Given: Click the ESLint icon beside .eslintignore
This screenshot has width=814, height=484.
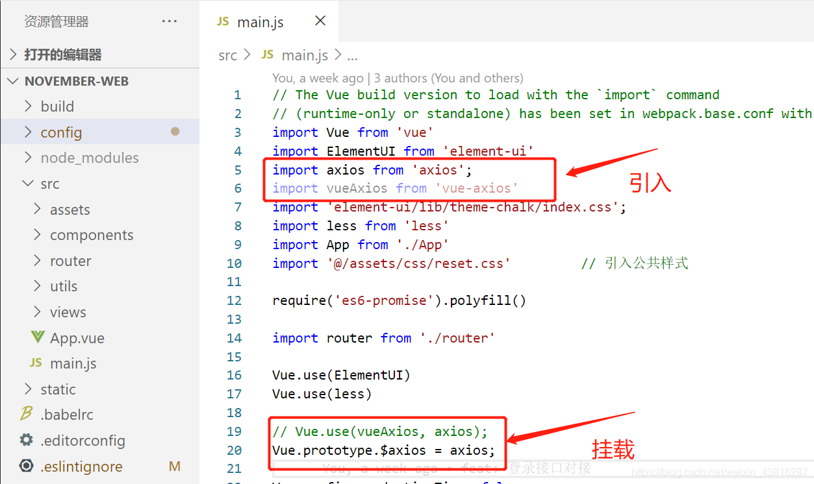Looking at the screenshot, I should pos(27,466).
